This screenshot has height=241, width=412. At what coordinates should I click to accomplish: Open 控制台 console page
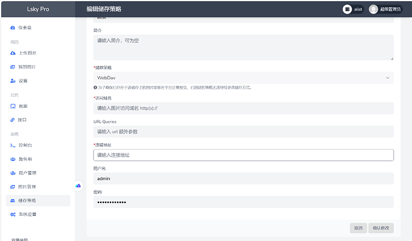tap(38, 145)
